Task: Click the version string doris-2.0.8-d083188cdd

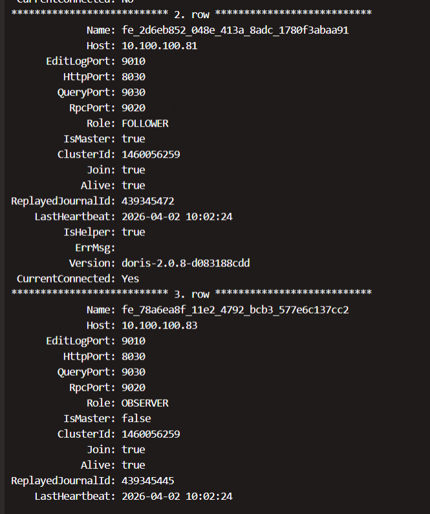Action: pyautogui.click(x=186, y=263)
